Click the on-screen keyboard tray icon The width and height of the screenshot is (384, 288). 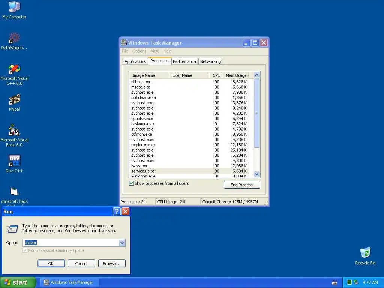pos(334,283)
